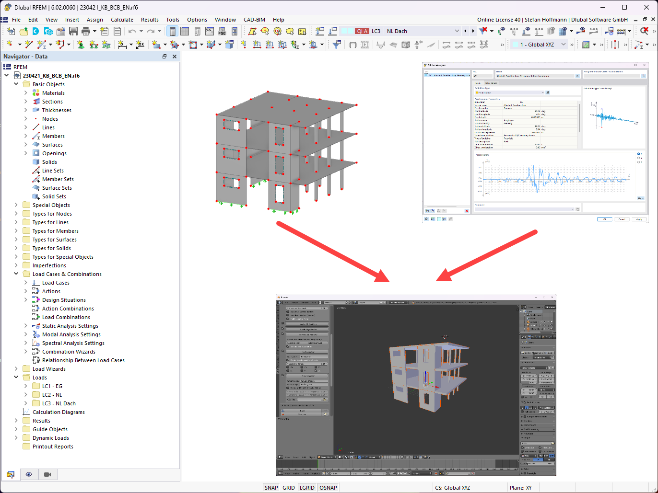This screenshot has width=658, height=493.
Task: Open the Calculate menu
Action: click(122, 20)
